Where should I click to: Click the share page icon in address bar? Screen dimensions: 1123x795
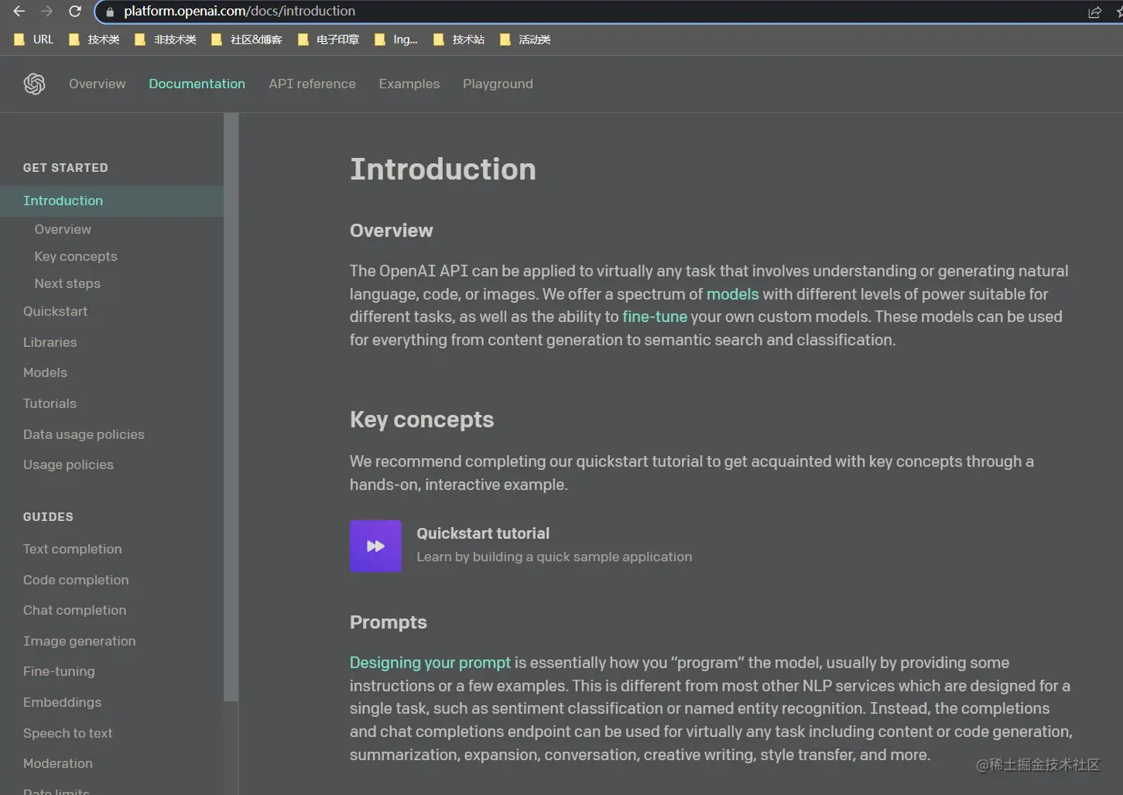pyautogui.click(x=1094, y=12)
